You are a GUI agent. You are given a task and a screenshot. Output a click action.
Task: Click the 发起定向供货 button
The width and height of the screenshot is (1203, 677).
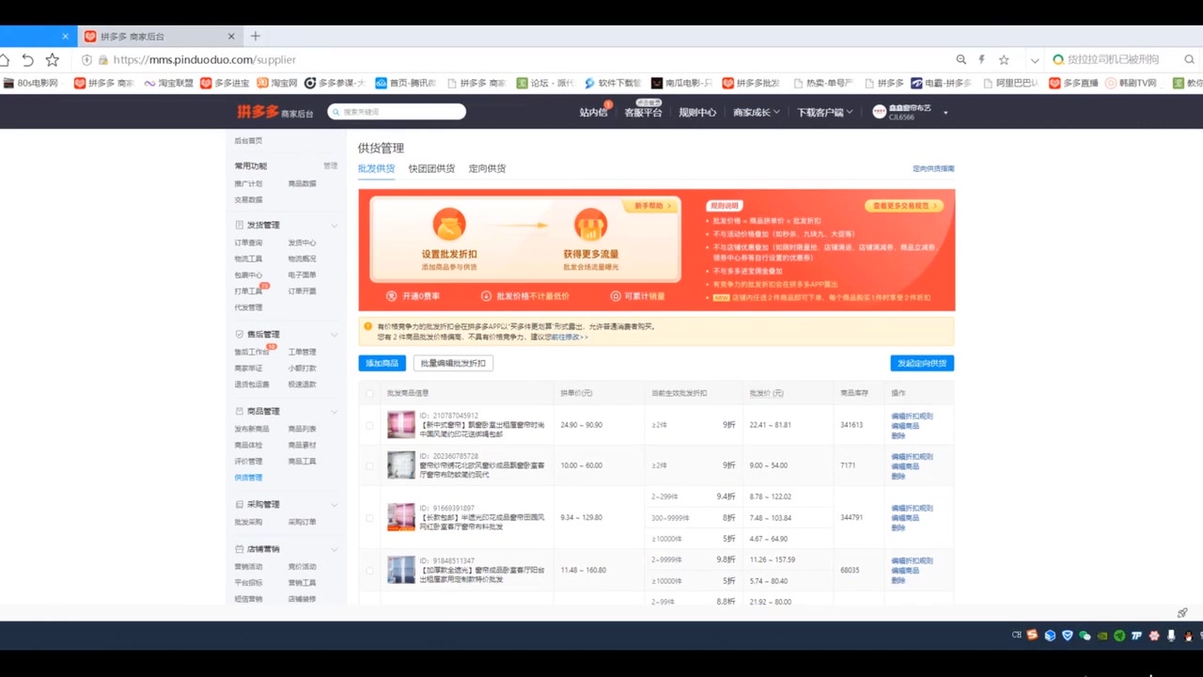point(922,363)
